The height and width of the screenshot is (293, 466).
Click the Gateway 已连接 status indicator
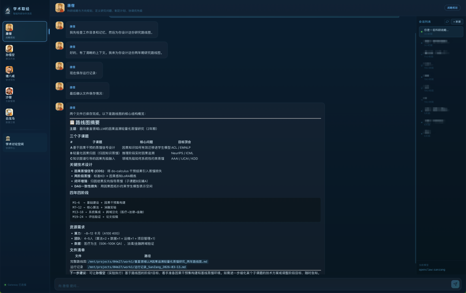[x=16, y=285]
